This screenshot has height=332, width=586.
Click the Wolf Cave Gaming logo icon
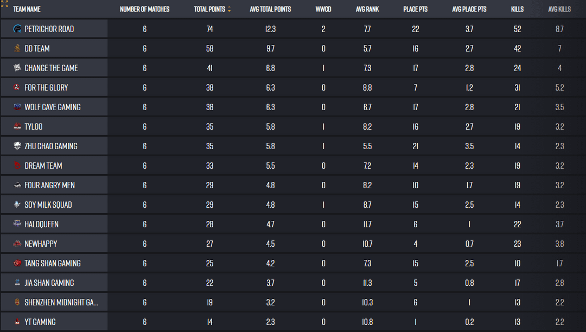(18, 107)
